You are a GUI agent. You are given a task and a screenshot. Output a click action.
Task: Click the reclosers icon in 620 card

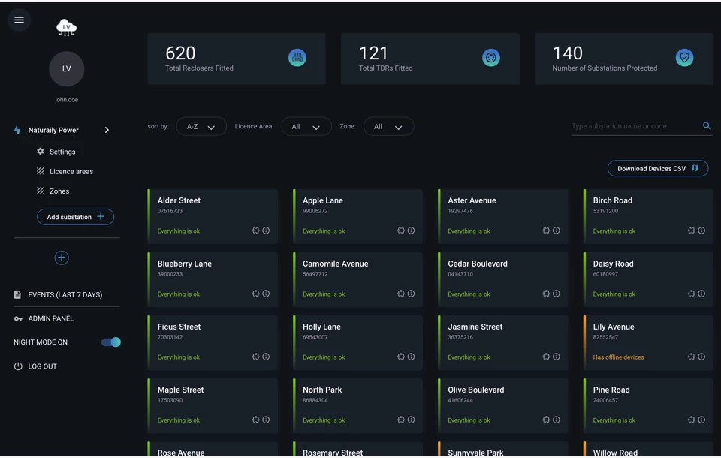pos(297,58)
